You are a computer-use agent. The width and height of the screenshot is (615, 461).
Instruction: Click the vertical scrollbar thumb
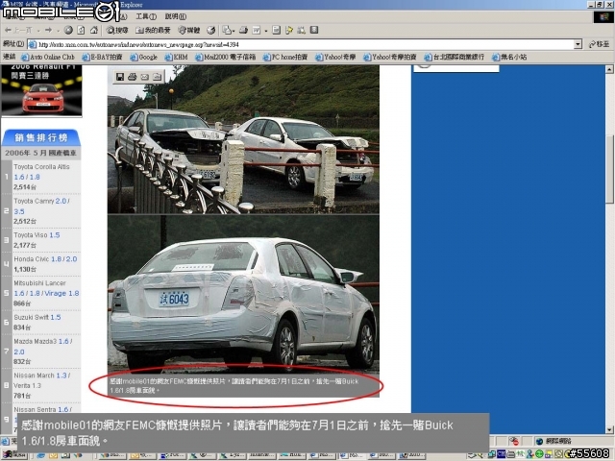609,169
